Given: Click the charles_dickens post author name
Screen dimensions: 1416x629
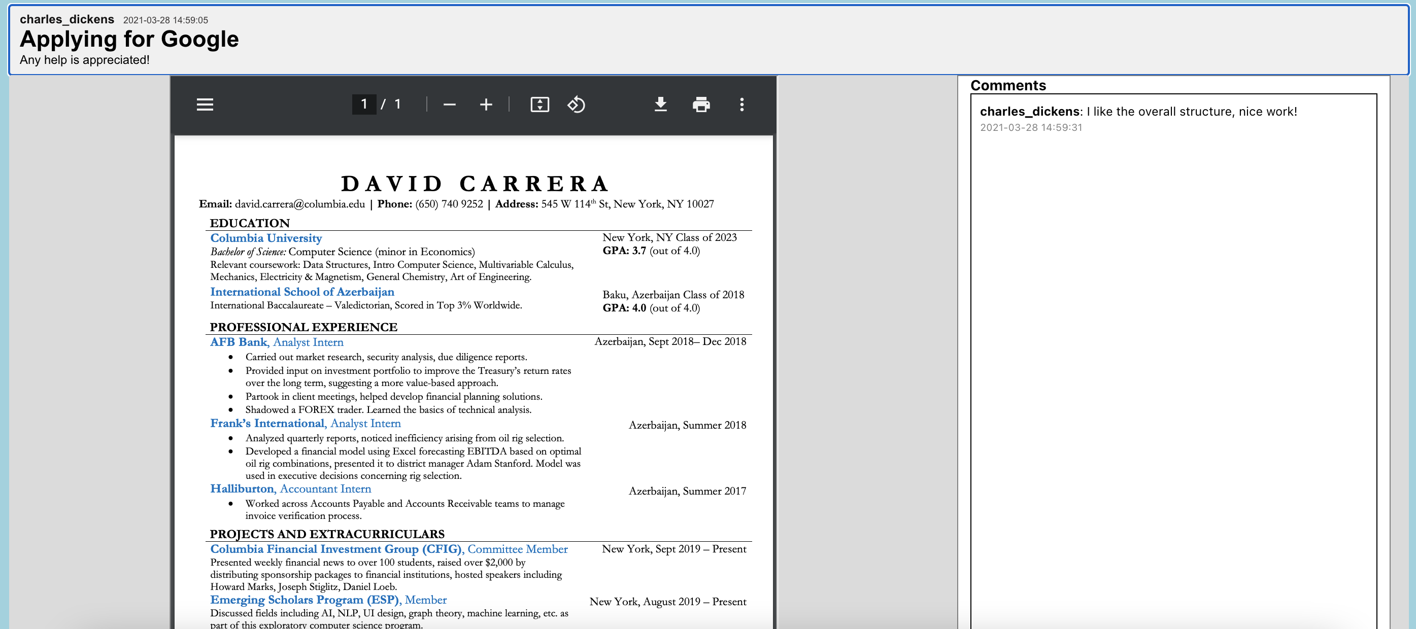Looking at the screenshot, I should pyautogui.click(x=67, y=20).
